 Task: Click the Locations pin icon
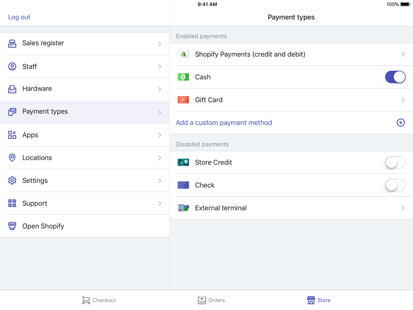(x=12, y=158)
